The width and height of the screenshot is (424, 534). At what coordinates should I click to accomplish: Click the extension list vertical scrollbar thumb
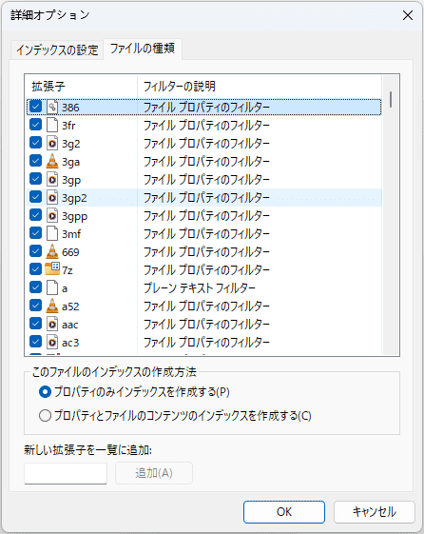pos(391,99)
